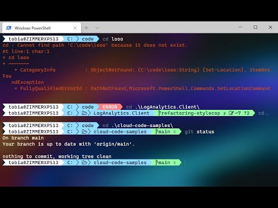Image resolution: width=278 pixels, height=208 pixels.
Task: Click the 'Cannot find path' error message
Action: point(95,45)
